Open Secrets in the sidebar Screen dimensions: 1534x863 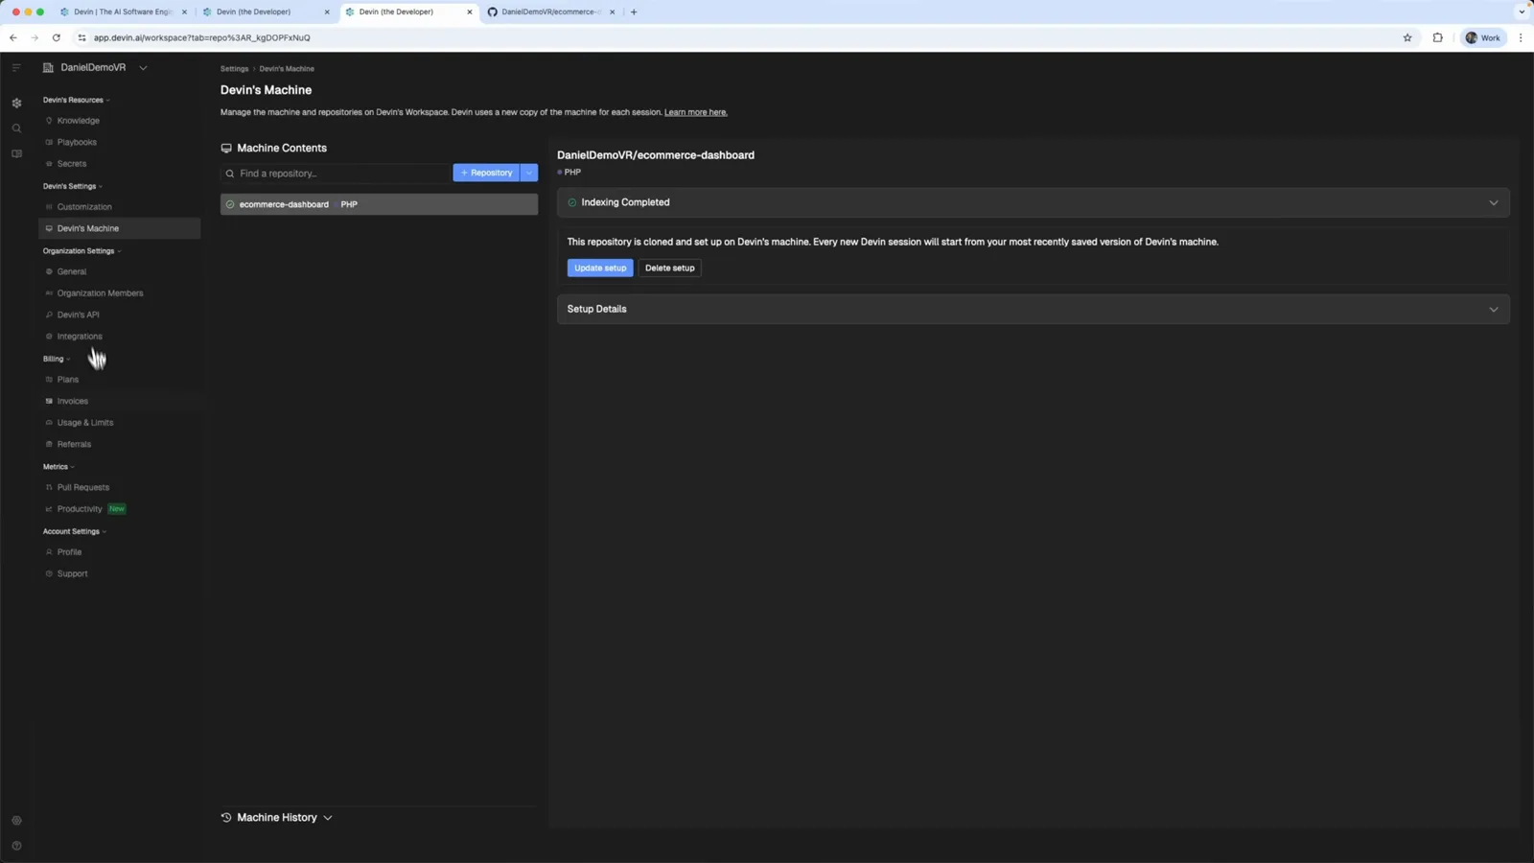pos(120,164)
